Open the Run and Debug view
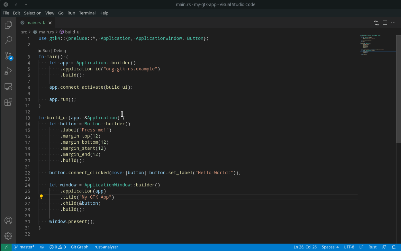 [8, 71]
